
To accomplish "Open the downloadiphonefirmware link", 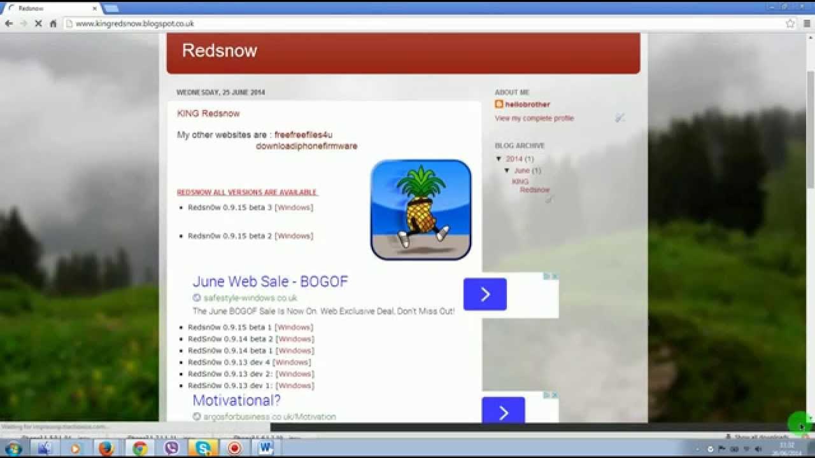I will [306, 146].
